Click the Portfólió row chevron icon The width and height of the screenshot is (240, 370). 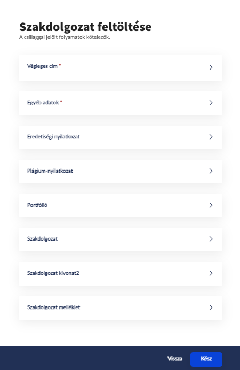pyautogui.click(x=211, y=205)
